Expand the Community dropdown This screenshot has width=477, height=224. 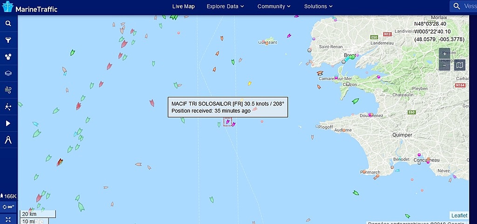(274, 7)
